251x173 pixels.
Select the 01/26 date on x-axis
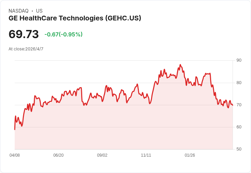(190, 155)
